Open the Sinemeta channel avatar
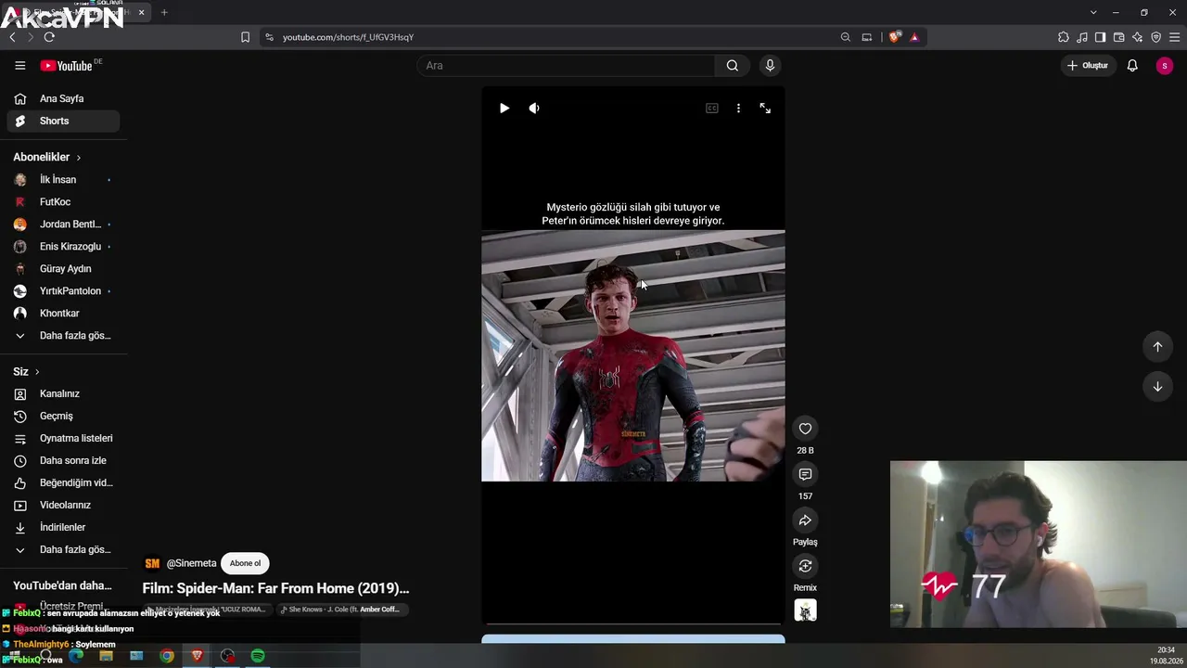 (152, 563)
